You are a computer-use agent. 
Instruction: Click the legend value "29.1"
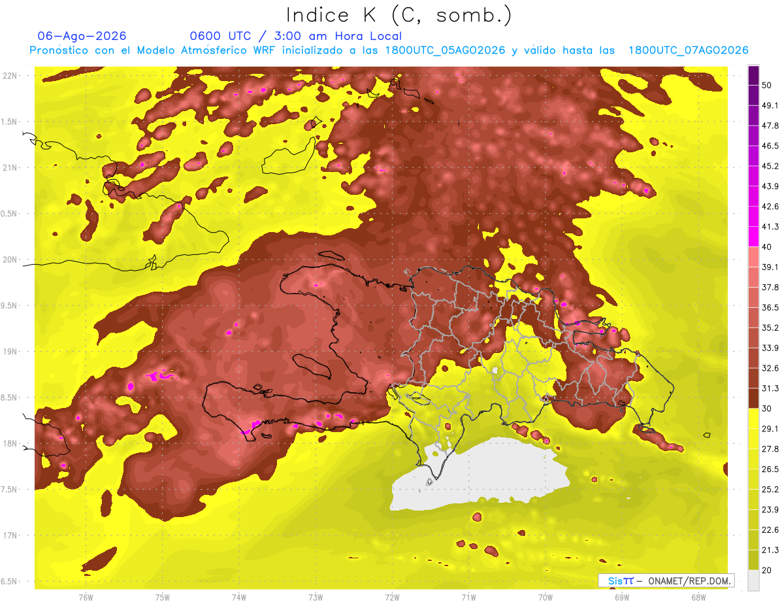pyautogui.click(x=770, y=429)
